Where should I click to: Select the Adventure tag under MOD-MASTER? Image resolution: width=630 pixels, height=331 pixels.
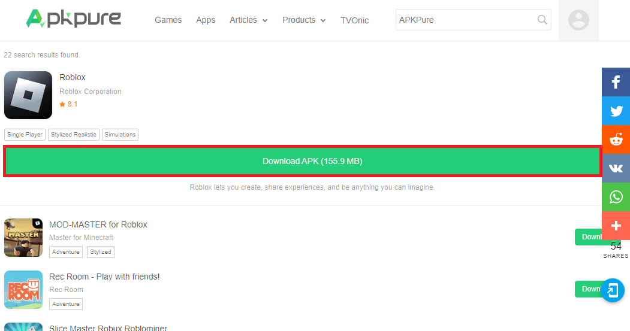coord(66,252)
